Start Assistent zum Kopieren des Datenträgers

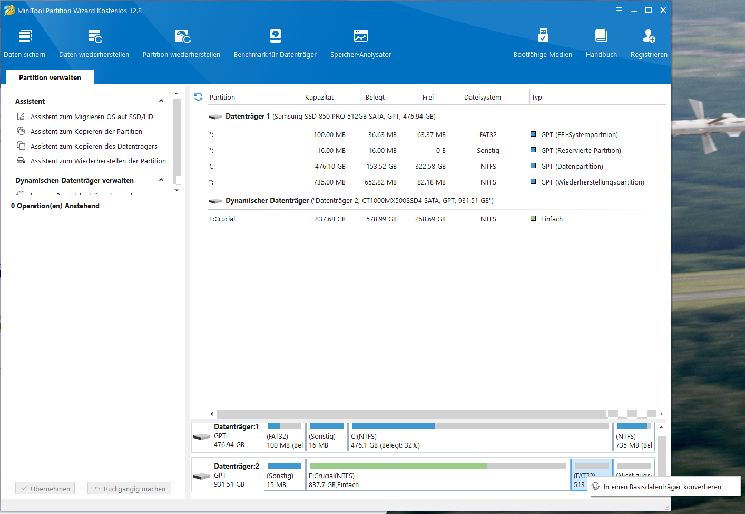click(94, 146)
